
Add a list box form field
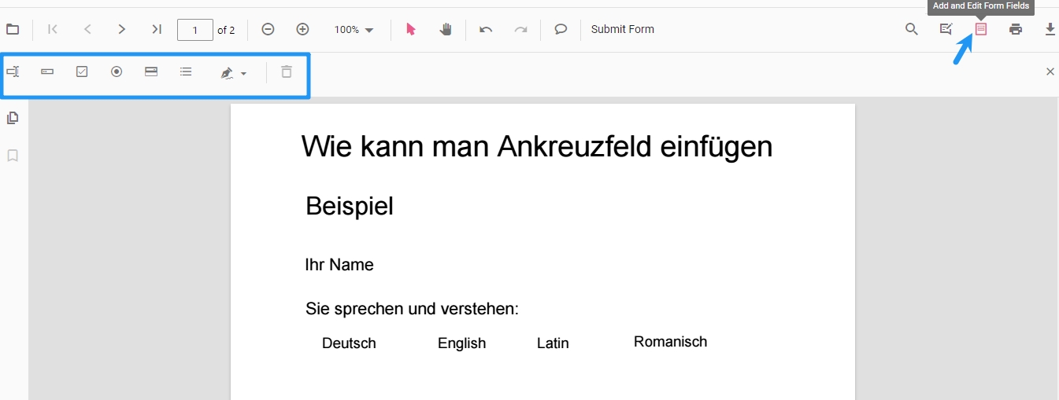pyautogui.click(x=186, y=72)
